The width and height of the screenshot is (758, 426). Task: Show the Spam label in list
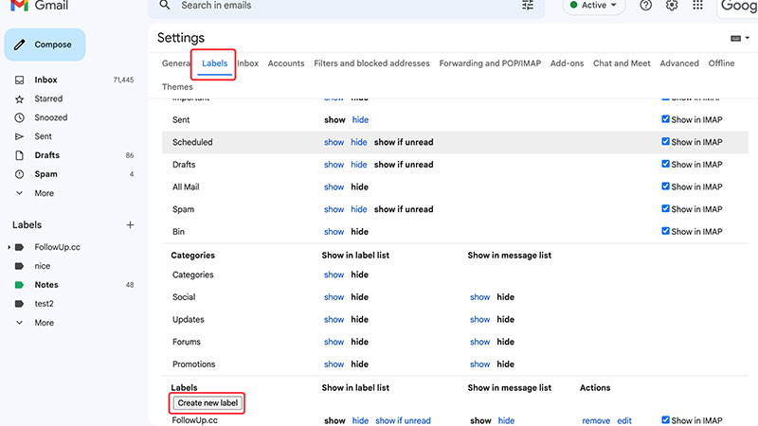click(334, 209)
